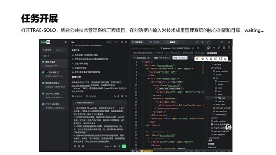276x155 pixels.
Task: Click the editor minimap scrollbar
Action: coord(203,69)
